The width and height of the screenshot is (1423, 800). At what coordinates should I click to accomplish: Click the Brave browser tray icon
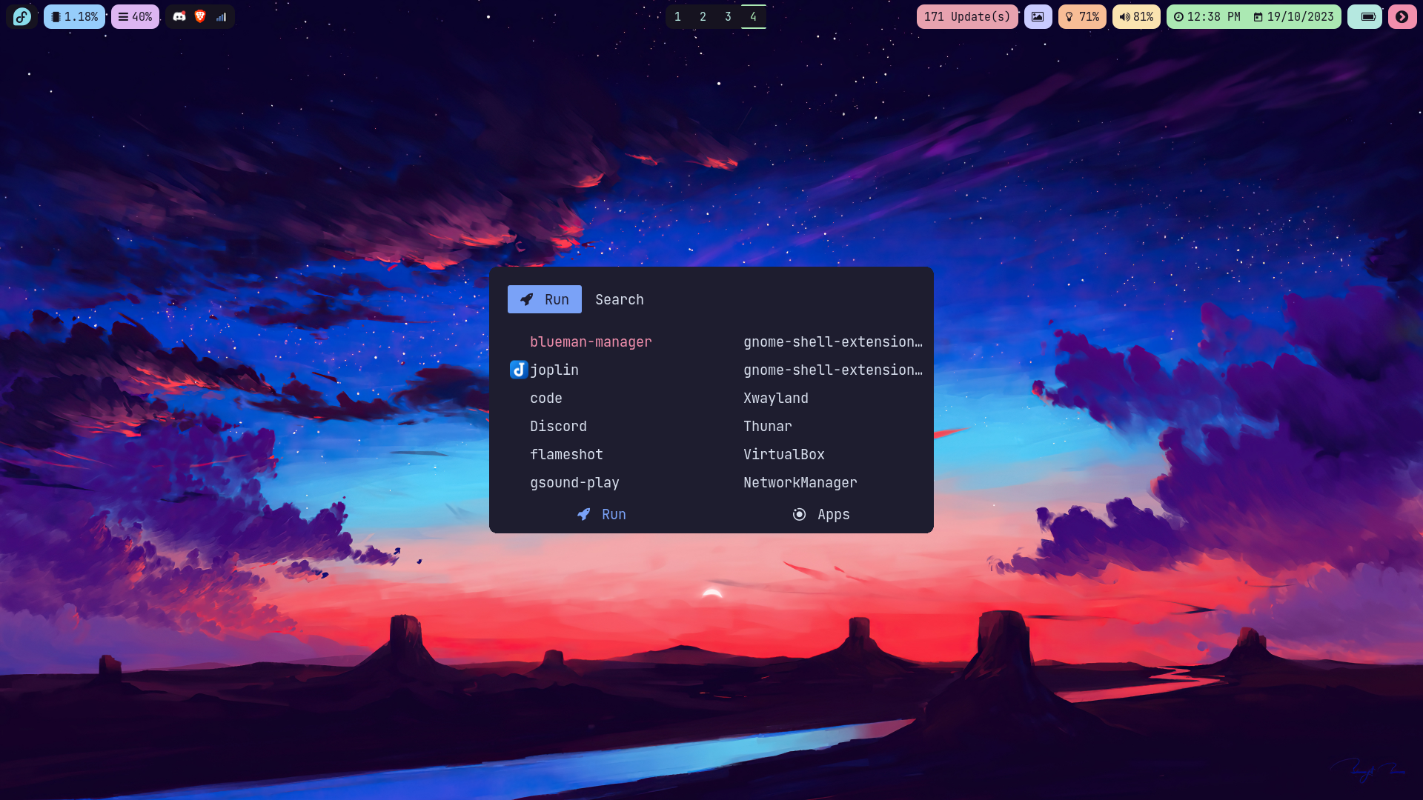200,16
